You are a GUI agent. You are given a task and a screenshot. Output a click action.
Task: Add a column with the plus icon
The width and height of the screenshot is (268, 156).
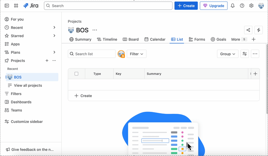(x=255, y=74)
